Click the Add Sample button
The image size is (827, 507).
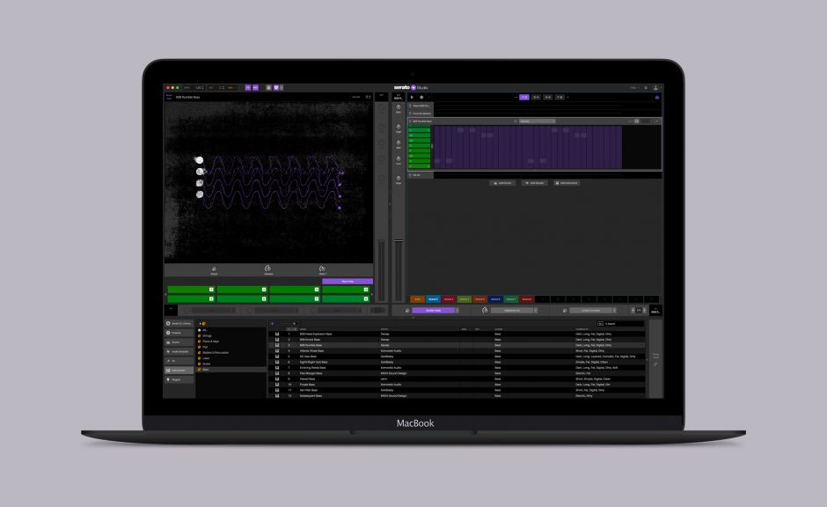tap(533, 182)
